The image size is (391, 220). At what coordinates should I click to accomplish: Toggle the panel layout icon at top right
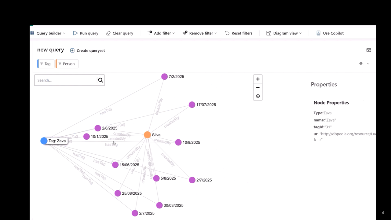click(x=369, y=50)
